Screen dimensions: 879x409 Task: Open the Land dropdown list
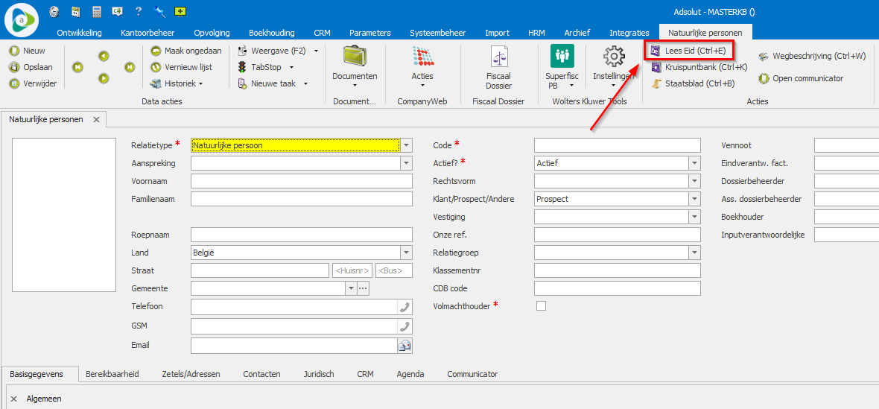406,253
